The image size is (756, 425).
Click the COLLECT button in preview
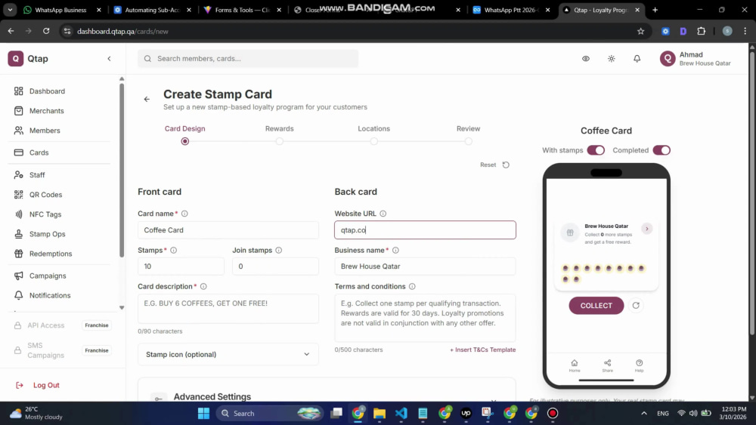point(596,306)
